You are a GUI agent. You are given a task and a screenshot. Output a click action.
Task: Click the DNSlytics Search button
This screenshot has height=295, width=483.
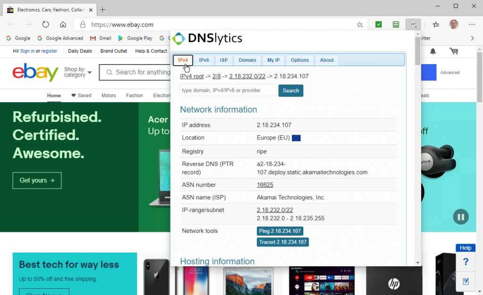291,90
